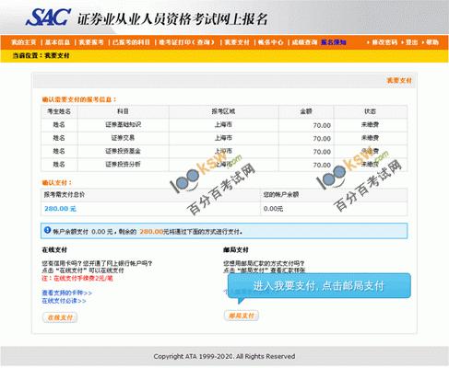Click the 在线支付 section heading

pyautogui.click(x=54, y=249)
